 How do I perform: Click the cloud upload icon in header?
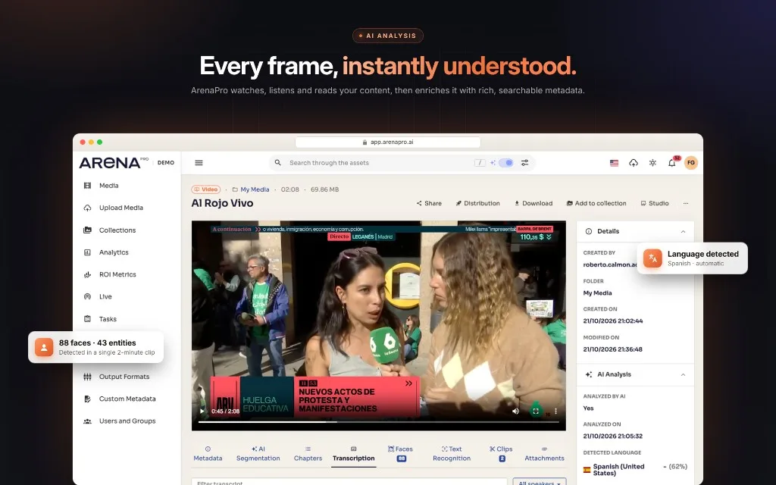(x=634, y=163)
